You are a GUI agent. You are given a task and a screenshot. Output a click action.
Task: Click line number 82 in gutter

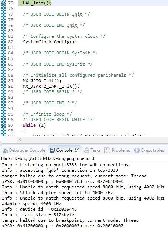click(11, 42)
